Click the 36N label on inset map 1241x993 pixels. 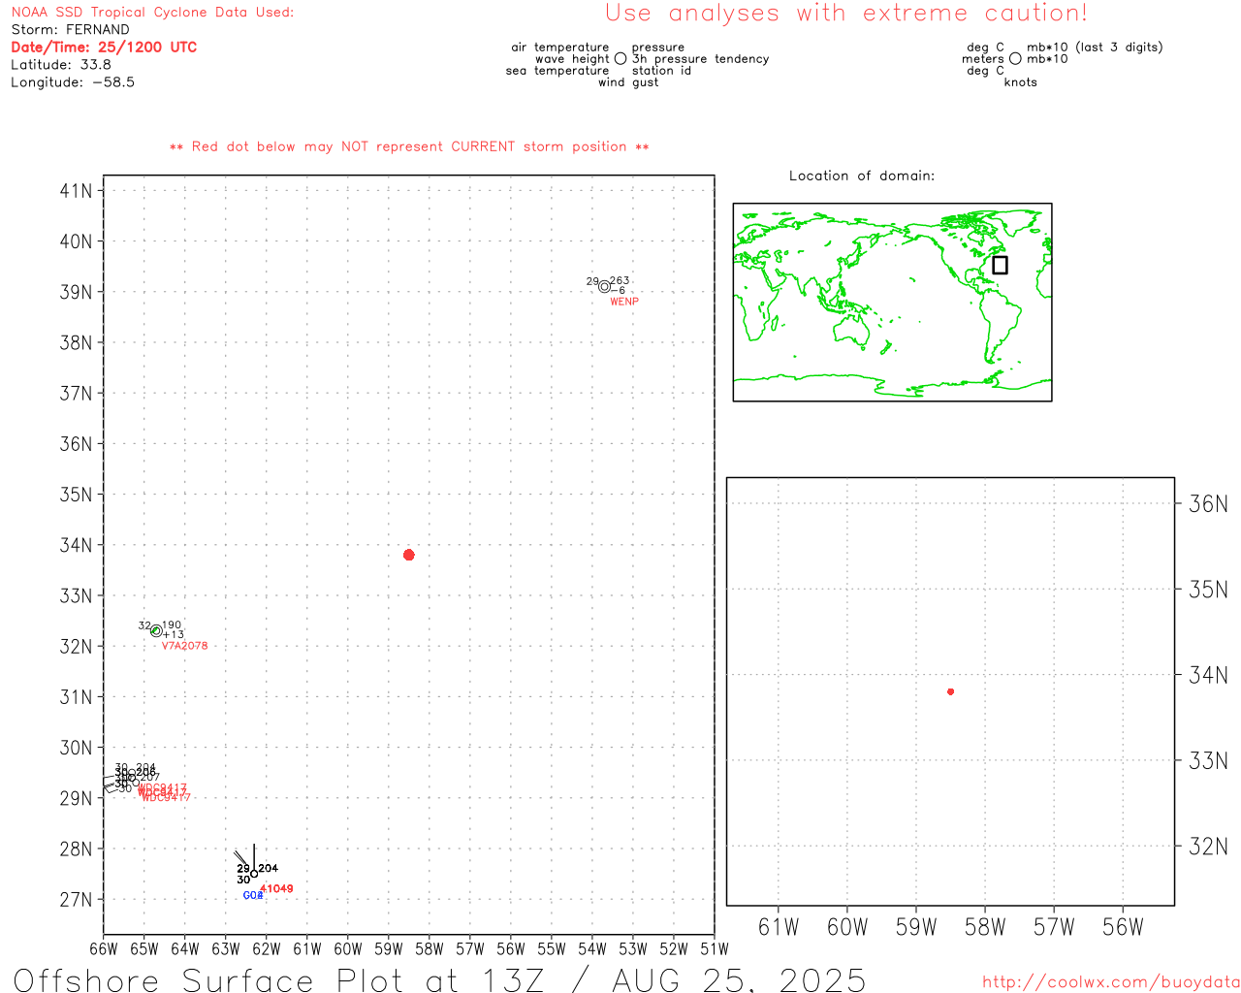click(1208, 503)
